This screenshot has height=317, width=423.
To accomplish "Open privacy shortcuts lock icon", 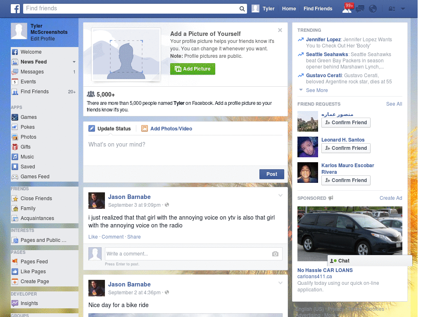I will click(392, 9).
